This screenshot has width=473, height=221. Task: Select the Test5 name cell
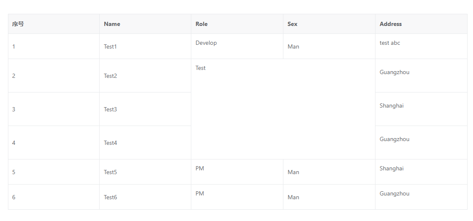[x=110, y=172]
